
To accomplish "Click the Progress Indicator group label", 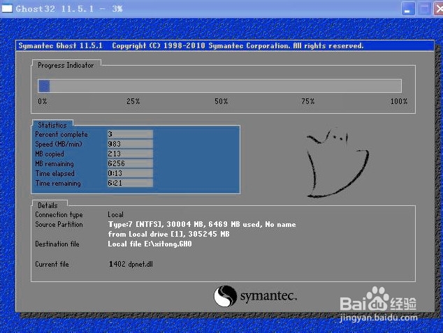I will [x=66, y=65].
